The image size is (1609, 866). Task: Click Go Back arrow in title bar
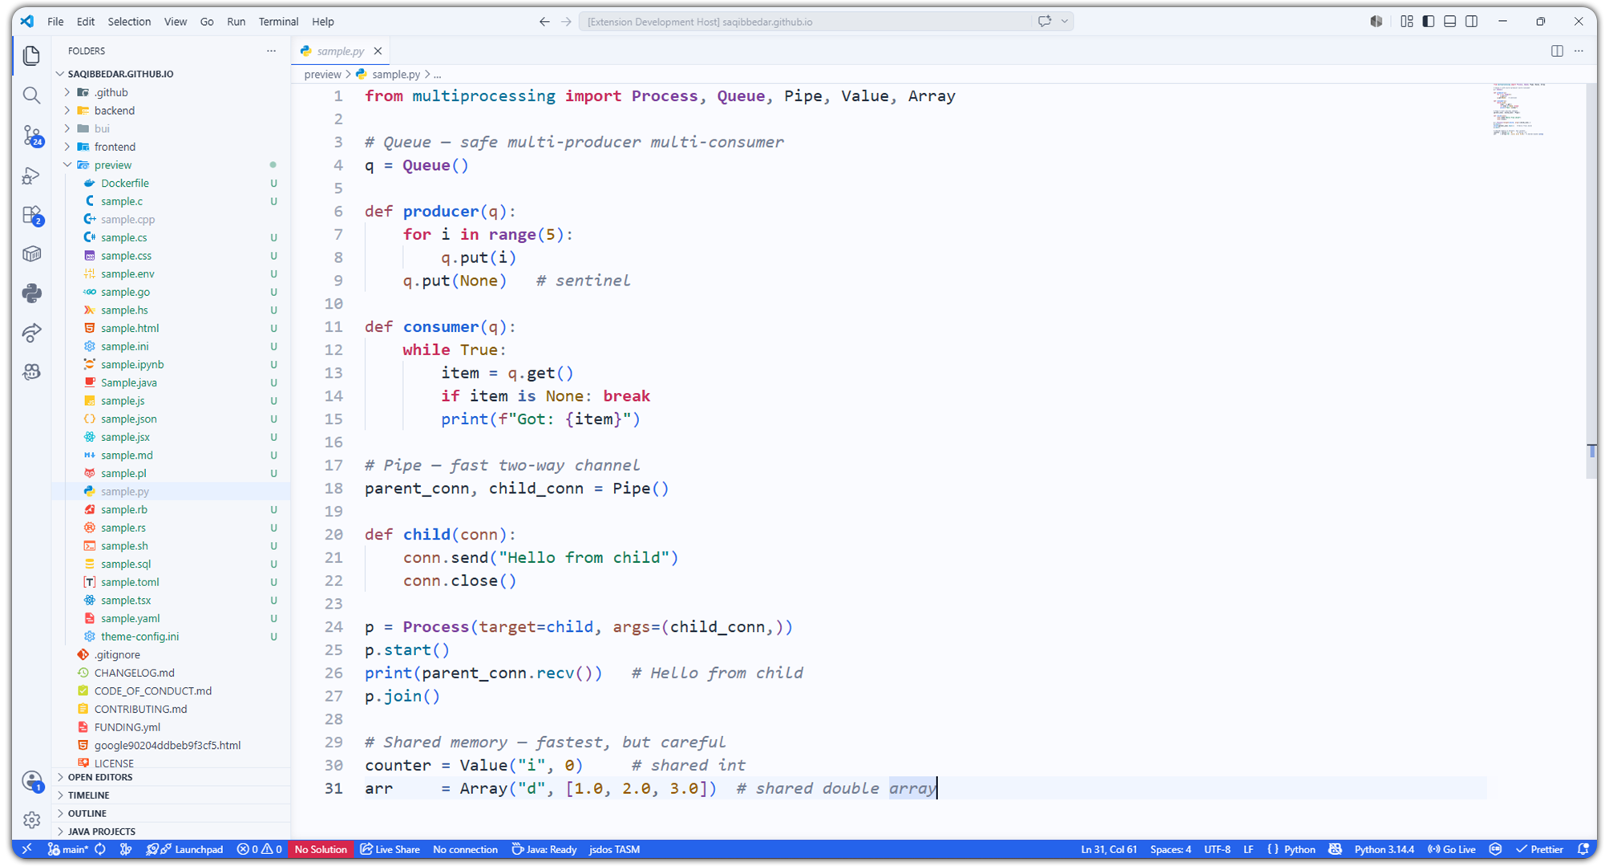click(544, 22)
